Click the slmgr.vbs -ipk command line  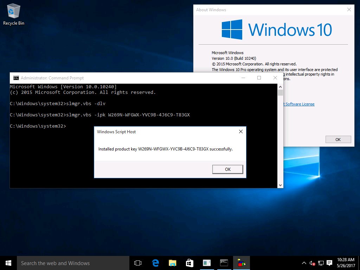tap(100, 115)
